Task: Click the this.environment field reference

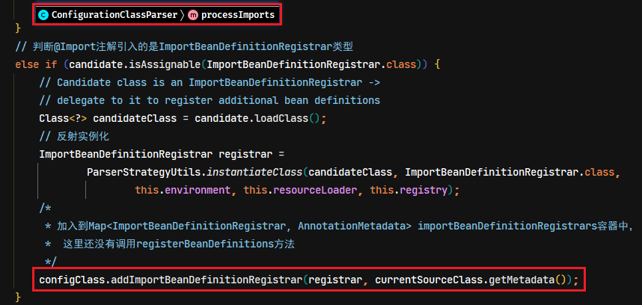Action: coord(183,190)
